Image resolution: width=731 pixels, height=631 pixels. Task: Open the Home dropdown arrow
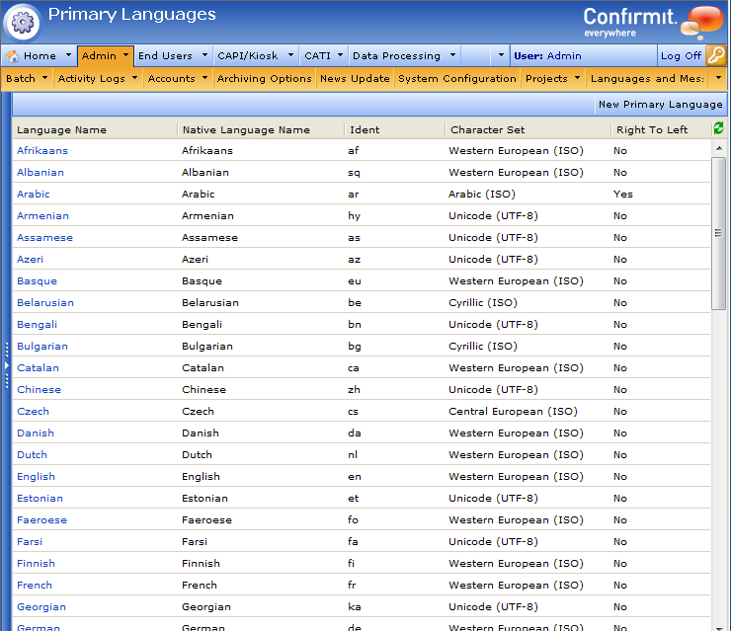[x=68, y=55]
